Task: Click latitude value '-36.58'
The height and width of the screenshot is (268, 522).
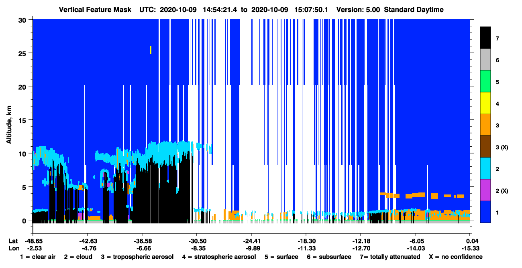Action: (x=142, y=241)
